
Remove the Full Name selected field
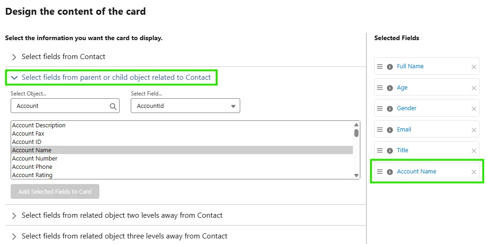click(x=474, y=67)
